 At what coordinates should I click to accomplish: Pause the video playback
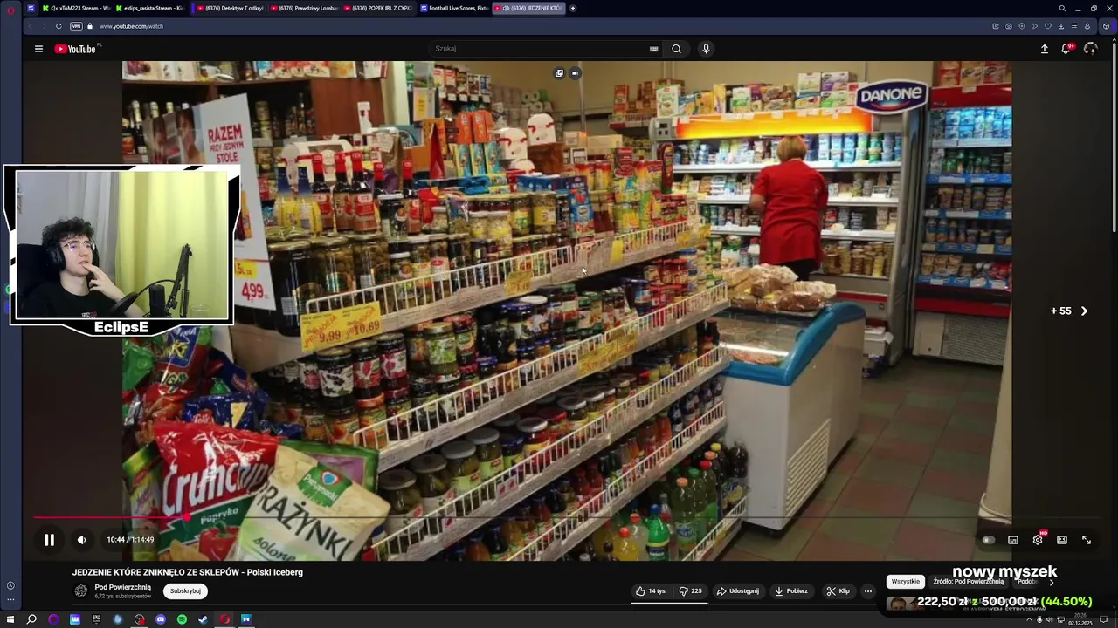(x=49, y=540)
